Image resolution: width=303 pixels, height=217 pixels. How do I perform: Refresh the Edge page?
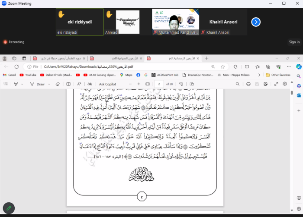tap(16, 66)
